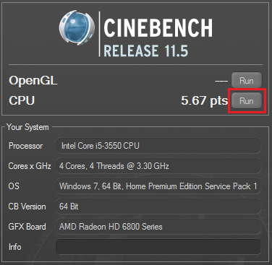Click the CPU label
This screenshot has width=272, height=265.
click(22, 100)
